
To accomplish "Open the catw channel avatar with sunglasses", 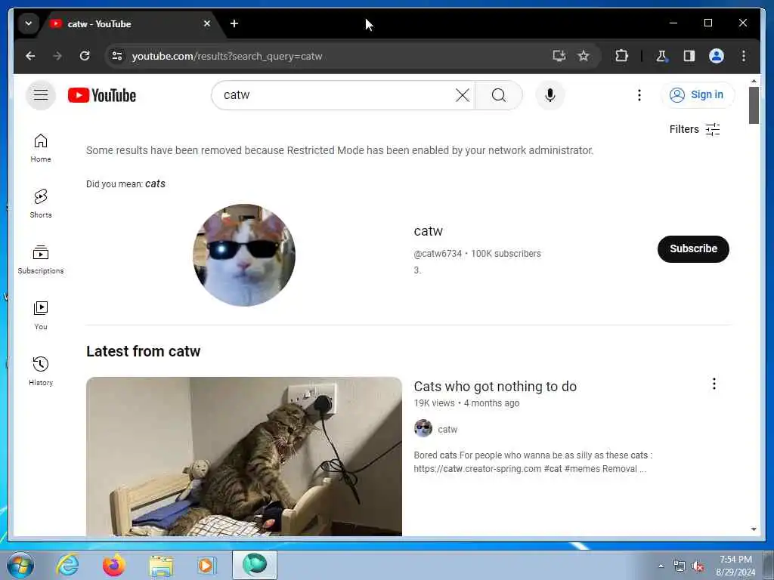I will 244,255.
